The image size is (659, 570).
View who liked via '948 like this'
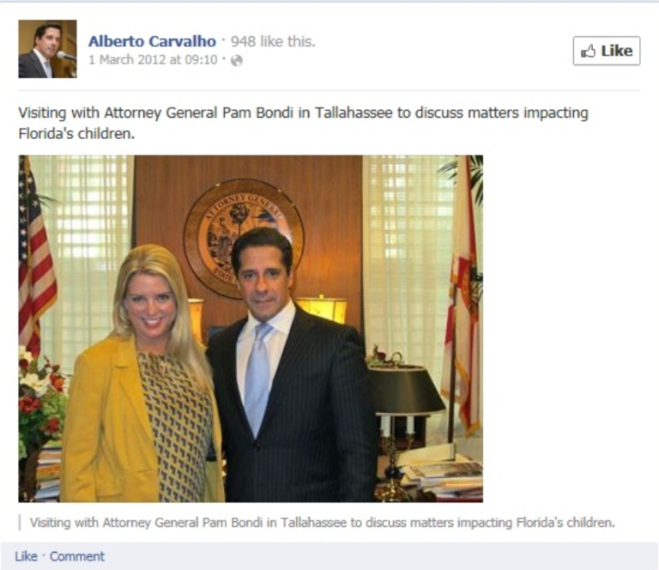273,41
